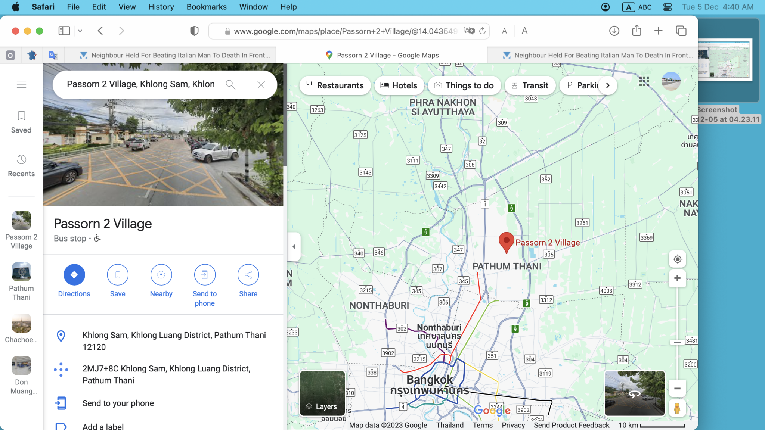Open pinned Google Translate tab
This screenshot has height=430, width=765.
coord(53,55)
